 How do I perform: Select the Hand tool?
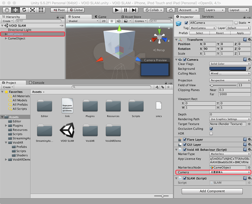point(7,10)
